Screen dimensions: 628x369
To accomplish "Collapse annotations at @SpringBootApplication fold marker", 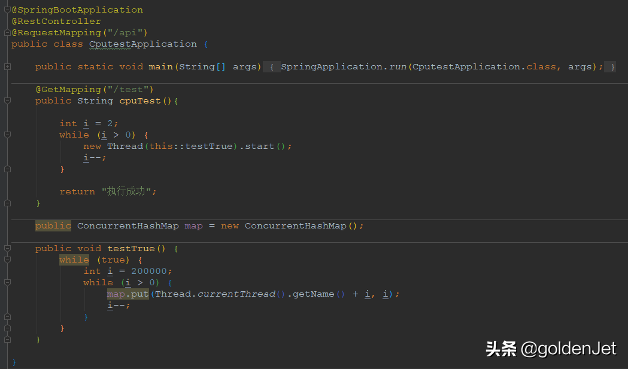I will [x=7, y=10].
